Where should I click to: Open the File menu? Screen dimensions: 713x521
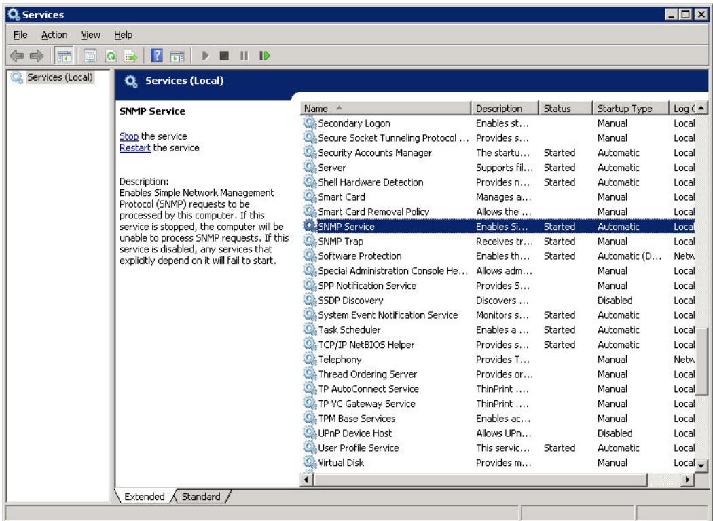tap(20, 35)
